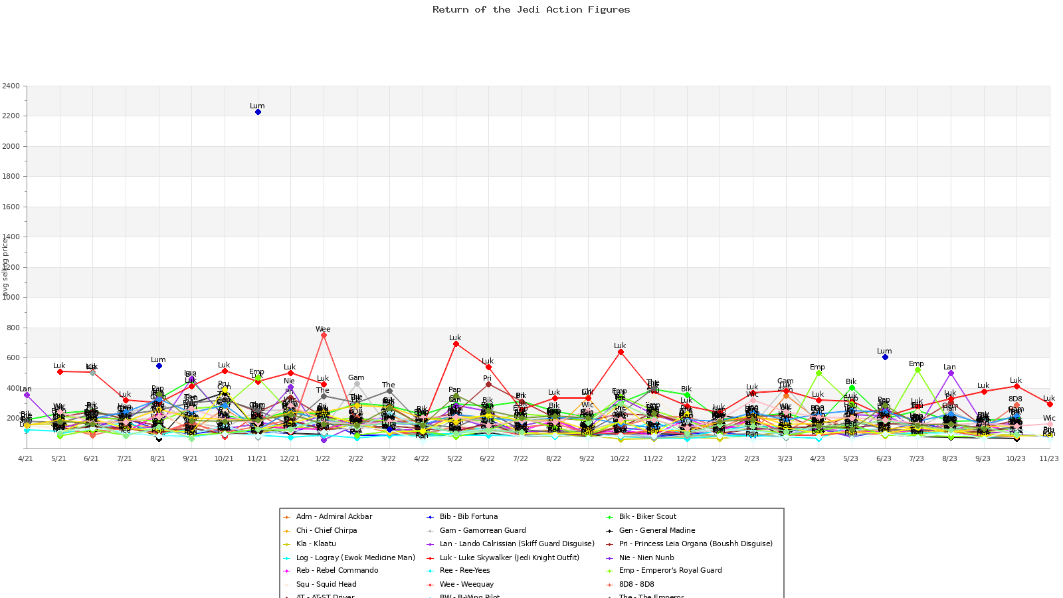
Task: Click the x-axis label 6/23
Action: (884, 458)
